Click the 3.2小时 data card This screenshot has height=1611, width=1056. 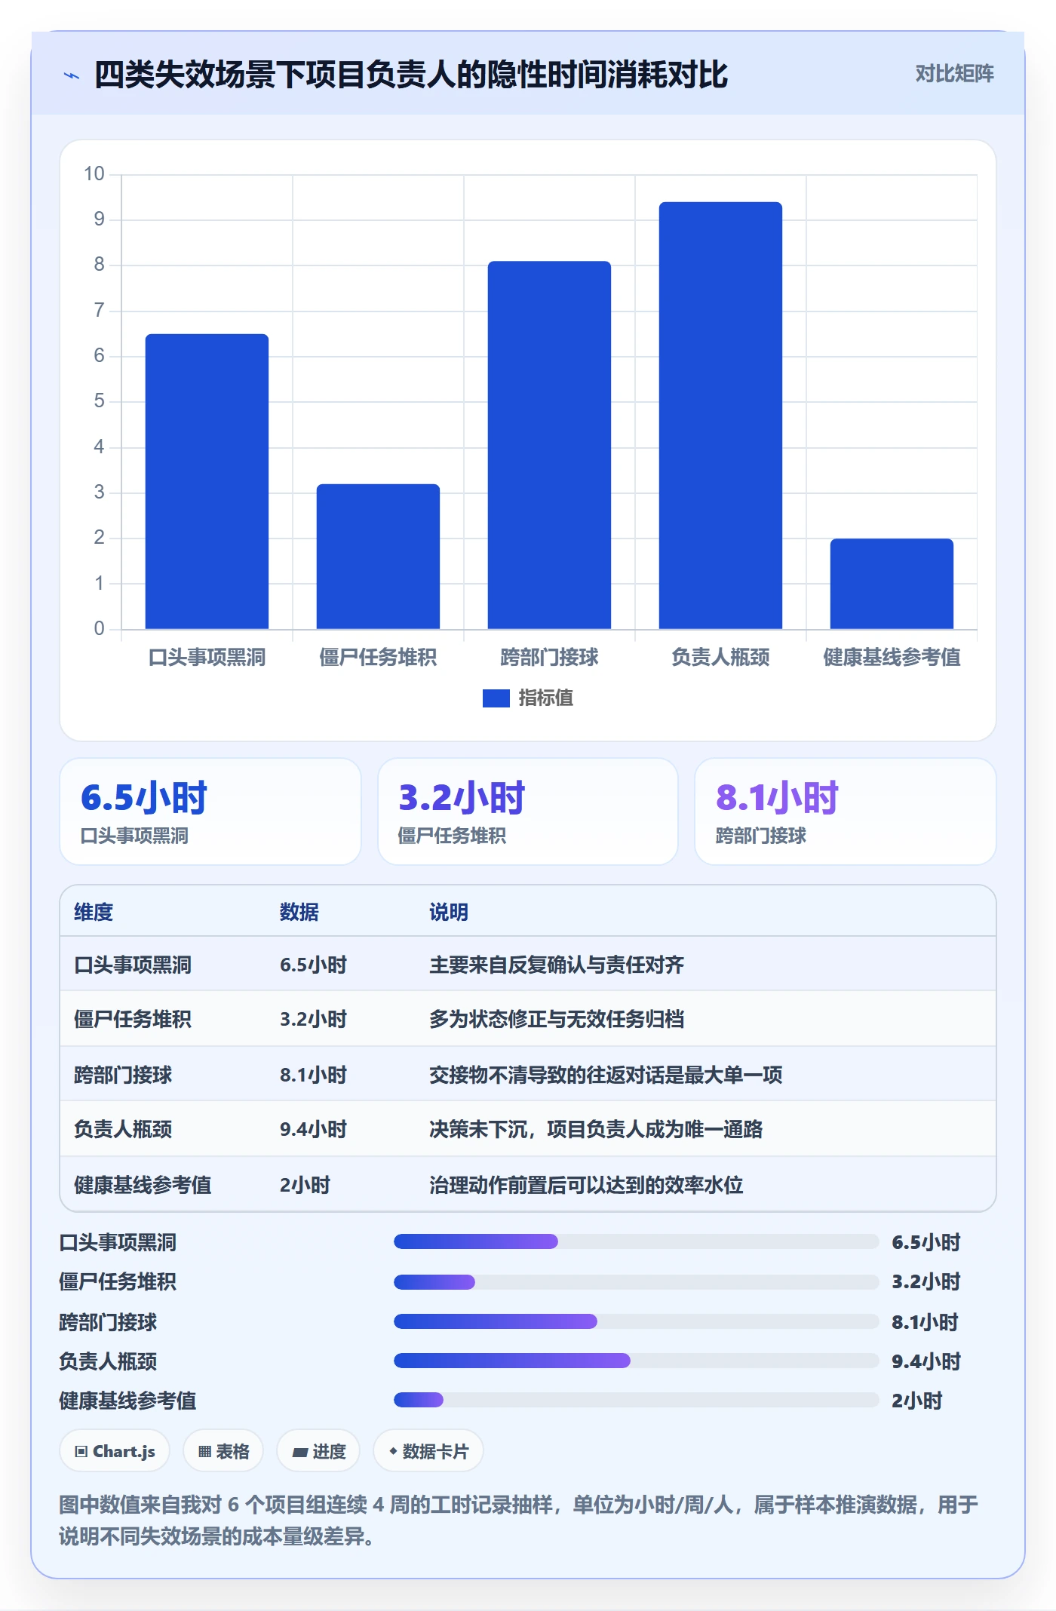point(528,812)
